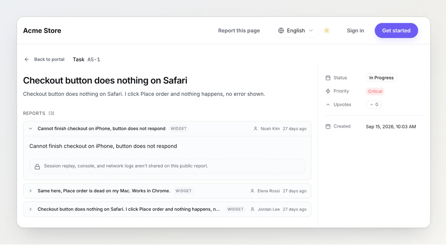
Task: Click the task description paragraph under the title
Action: [144, 94]
